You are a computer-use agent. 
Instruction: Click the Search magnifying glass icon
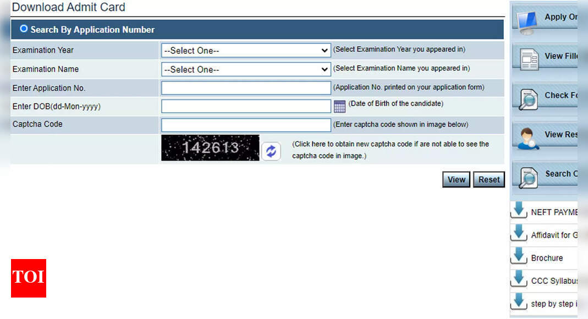coord(529,176)
